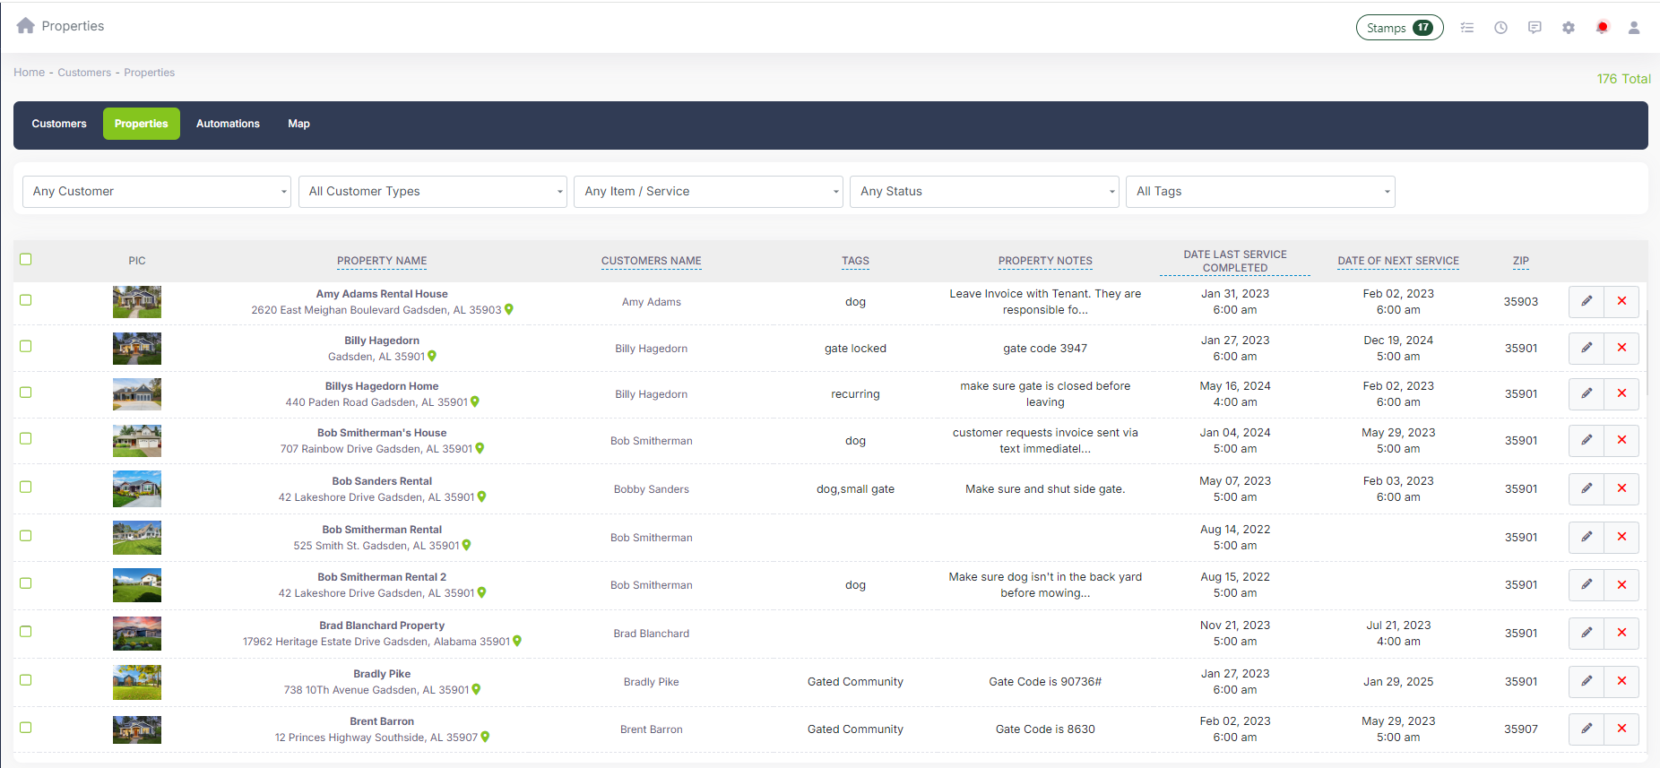Click the pencil edit icon for Amy Adams Rental House

[x=1586, y=301]
